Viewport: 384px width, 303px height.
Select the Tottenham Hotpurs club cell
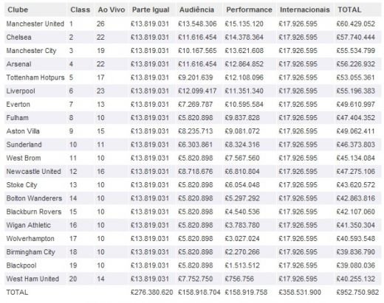pos(35,77)
